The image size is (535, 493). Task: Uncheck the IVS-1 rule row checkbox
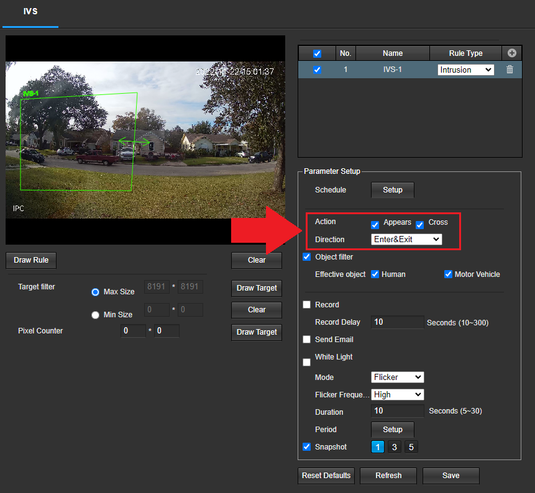coord(317,70)
